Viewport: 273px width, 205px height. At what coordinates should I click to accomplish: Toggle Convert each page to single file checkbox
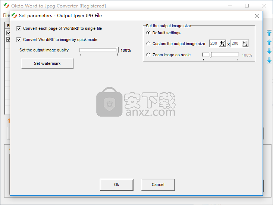pos(19,28)
